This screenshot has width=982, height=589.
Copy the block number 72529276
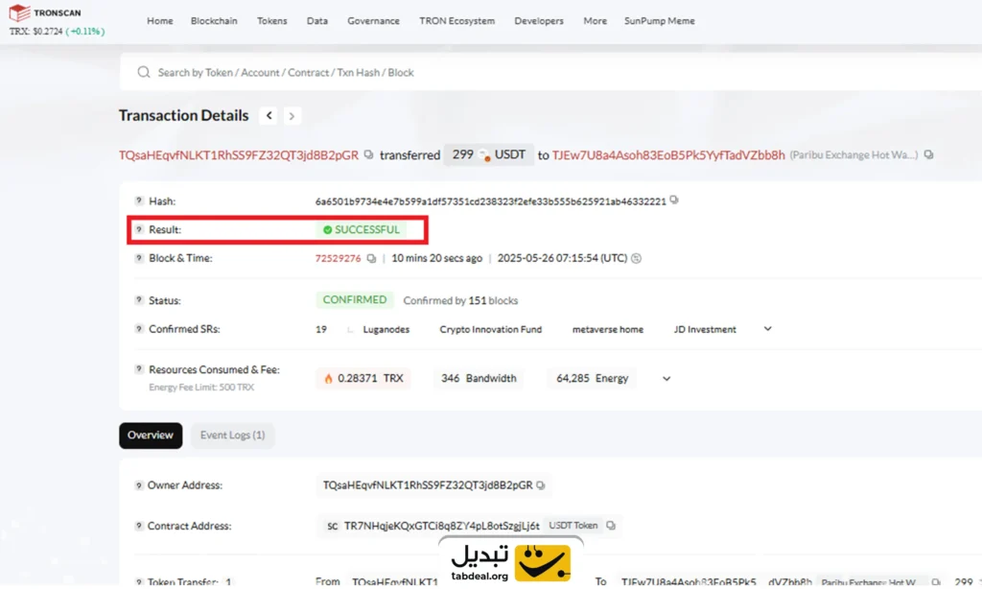[x=371, y=258]
